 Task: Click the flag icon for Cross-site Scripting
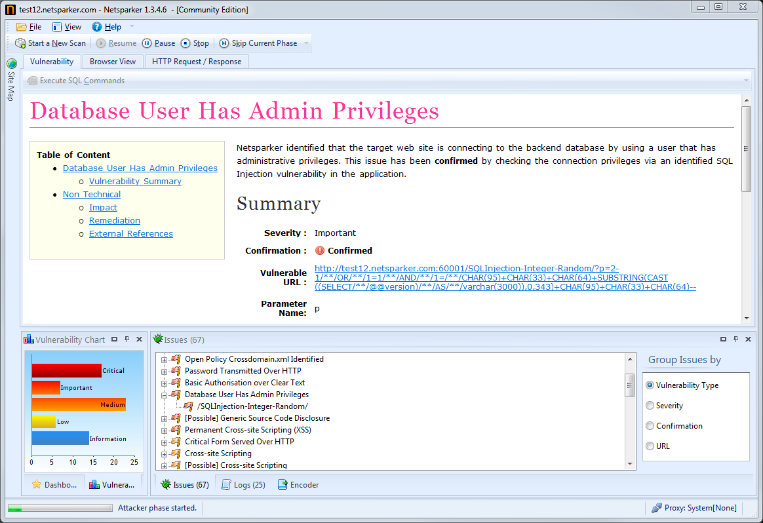click(176, 454)
